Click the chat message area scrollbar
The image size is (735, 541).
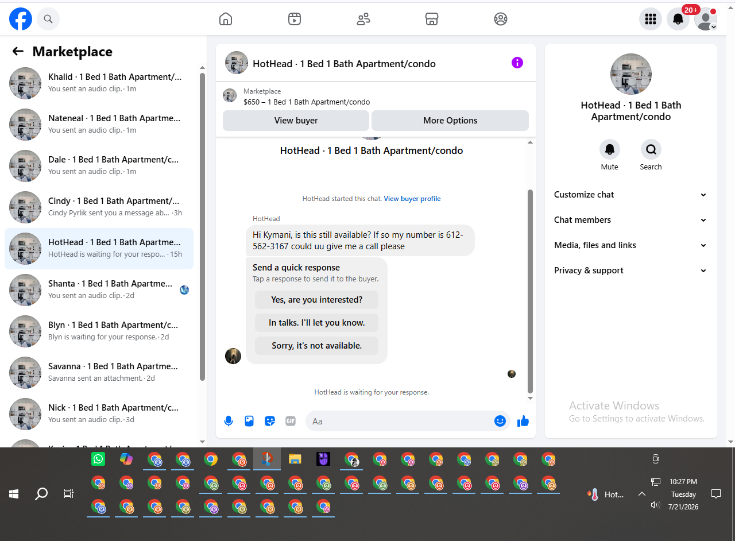tap(530, 292)
